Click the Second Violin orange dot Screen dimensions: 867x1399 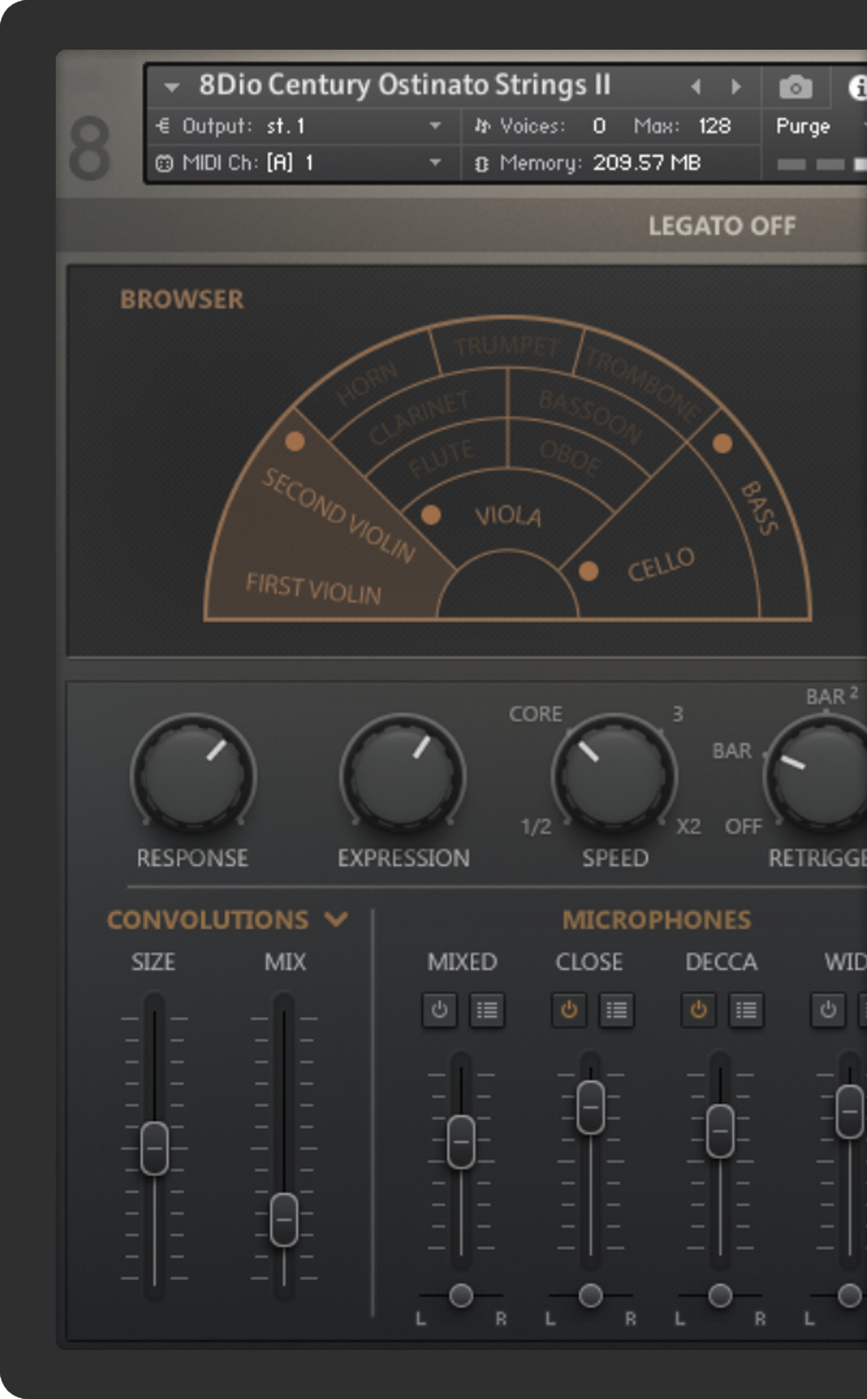click(295, 441)
